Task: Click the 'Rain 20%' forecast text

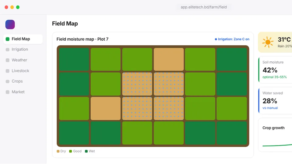Action: [285, 46]
